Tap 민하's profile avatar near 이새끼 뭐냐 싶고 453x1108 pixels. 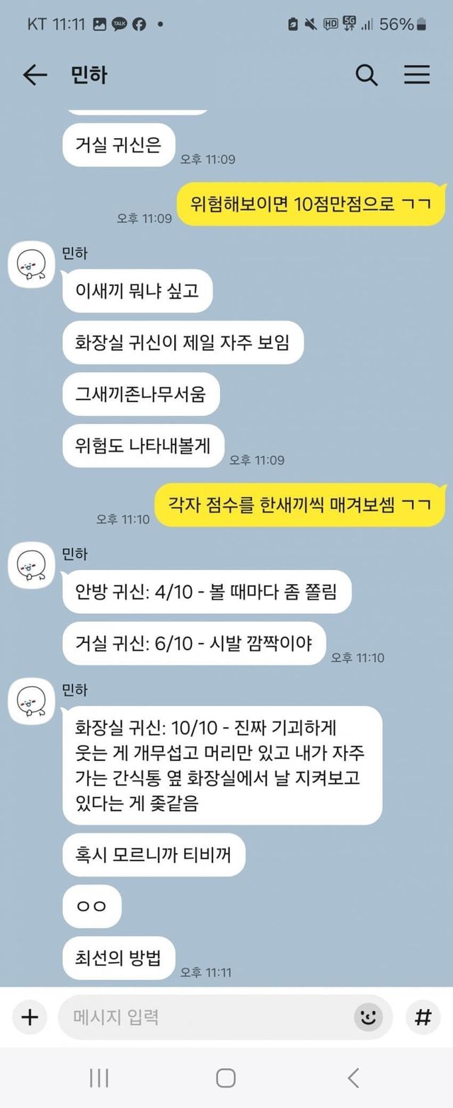pyautogui.click(x=32, y=265)
